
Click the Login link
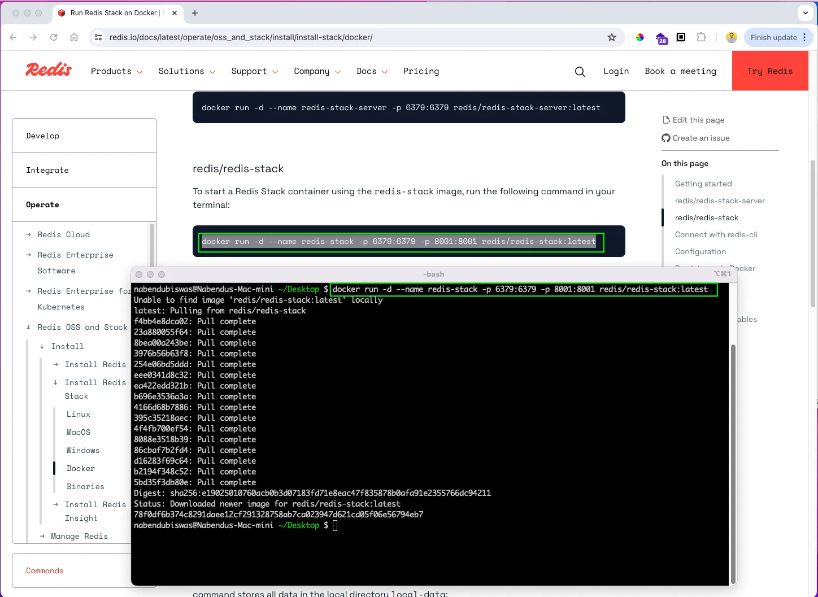[x=616, y=71]
